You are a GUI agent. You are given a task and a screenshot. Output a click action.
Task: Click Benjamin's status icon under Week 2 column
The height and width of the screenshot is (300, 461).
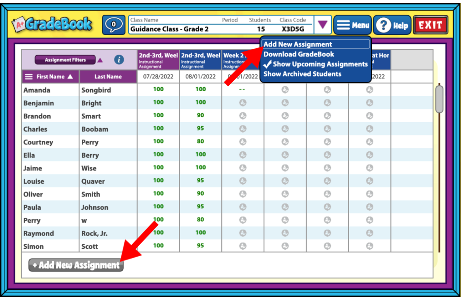click(x=243, y=102)
